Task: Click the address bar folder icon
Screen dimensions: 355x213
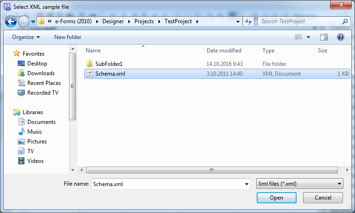Action: click(41, 21)
